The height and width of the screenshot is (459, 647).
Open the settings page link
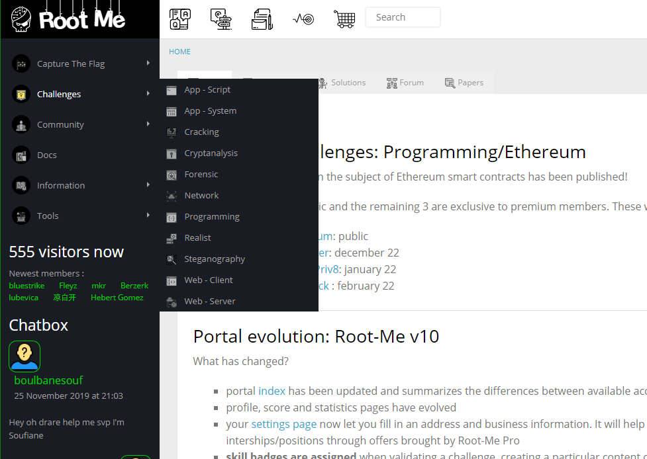[284, 424]
